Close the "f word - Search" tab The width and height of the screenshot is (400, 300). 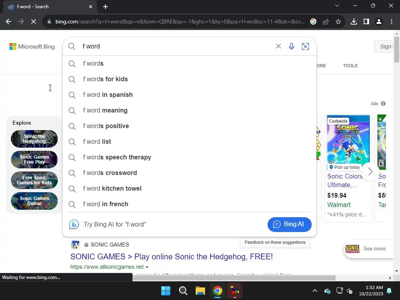(x=91, y=7)
